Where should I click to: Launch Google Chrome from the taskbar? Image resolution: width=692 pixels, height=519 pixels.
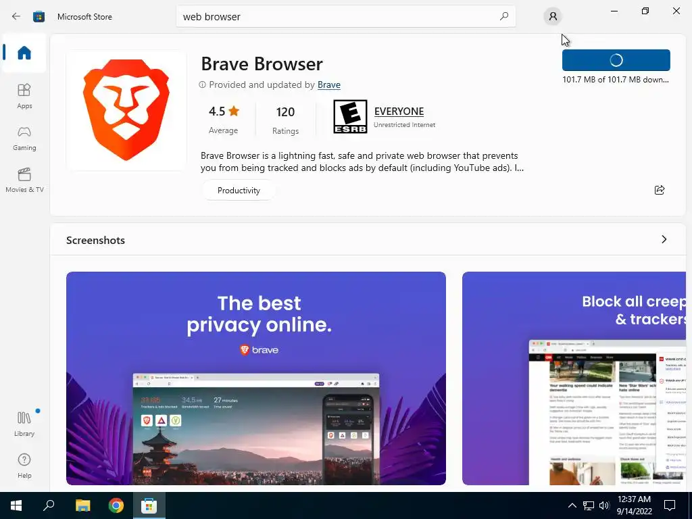(x=116, y=505)
